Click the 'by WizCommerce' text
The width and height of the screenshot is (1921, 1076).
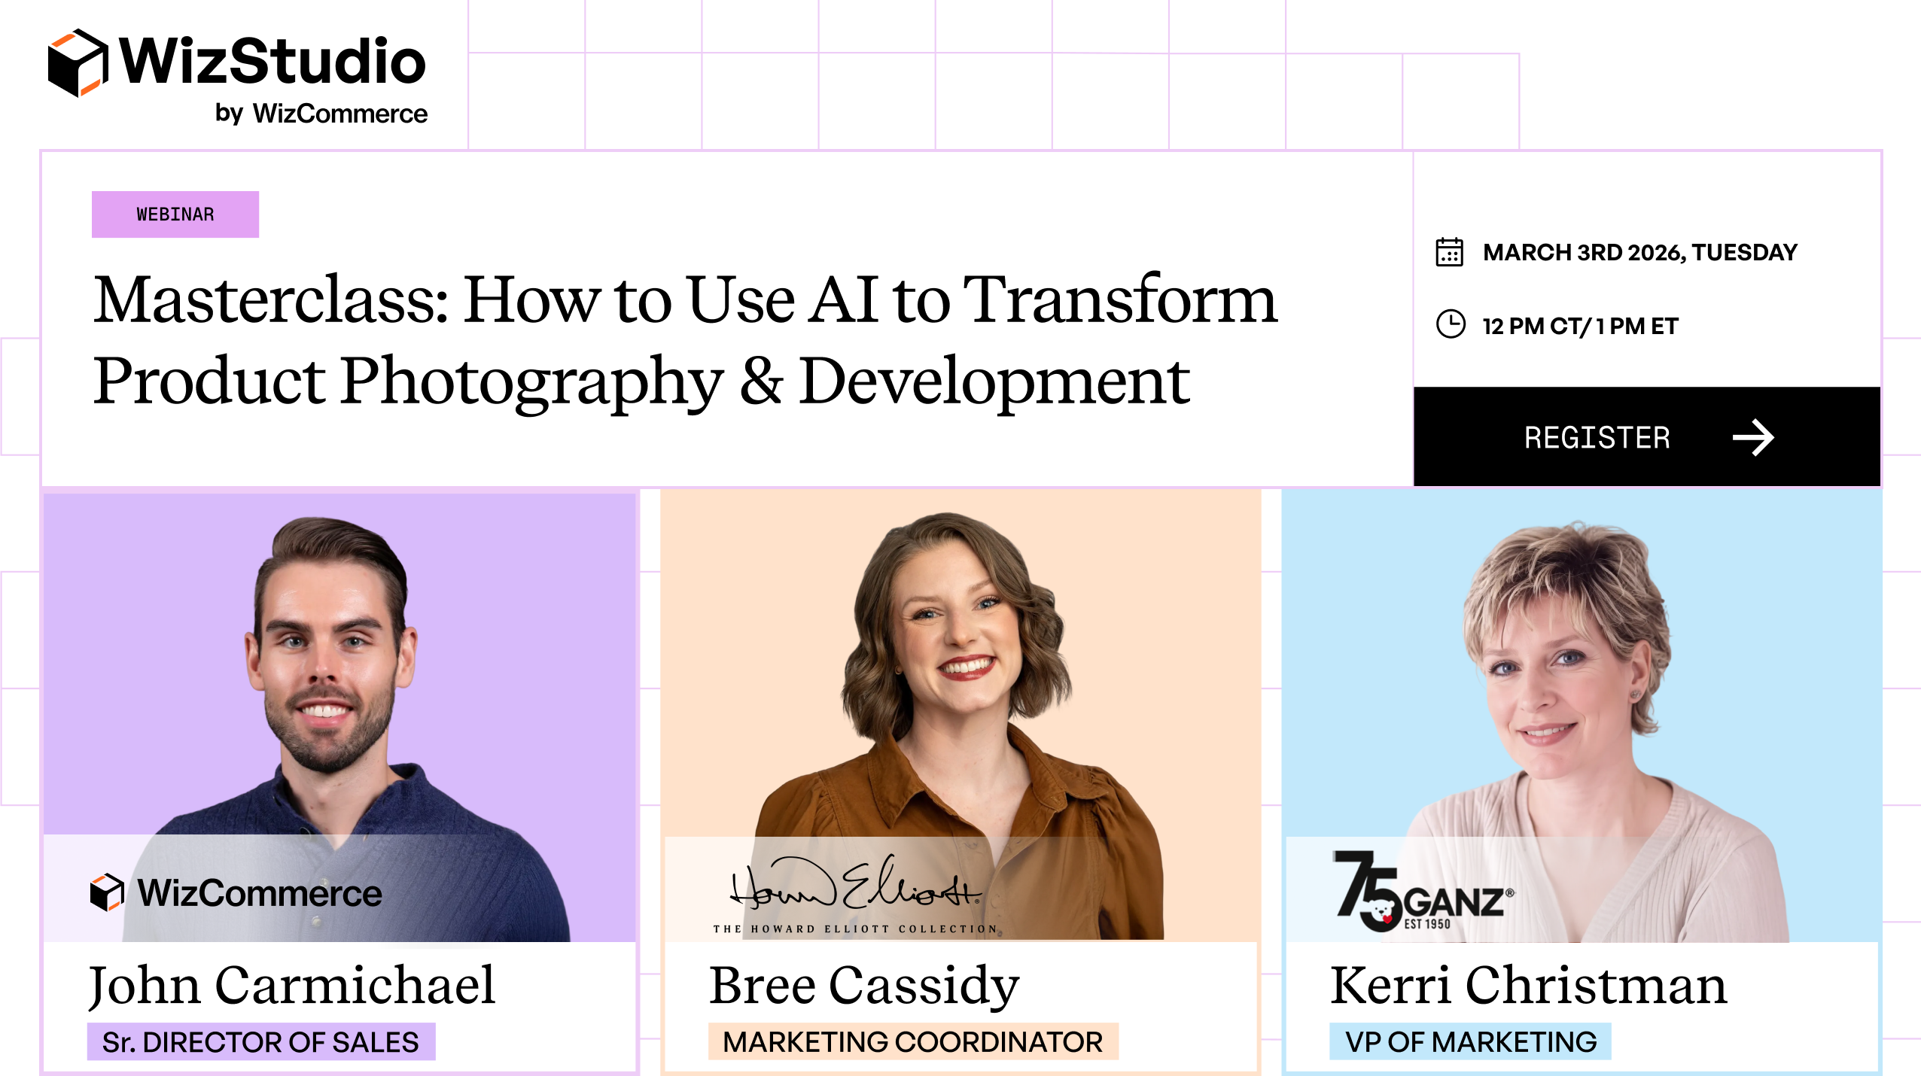321,114
